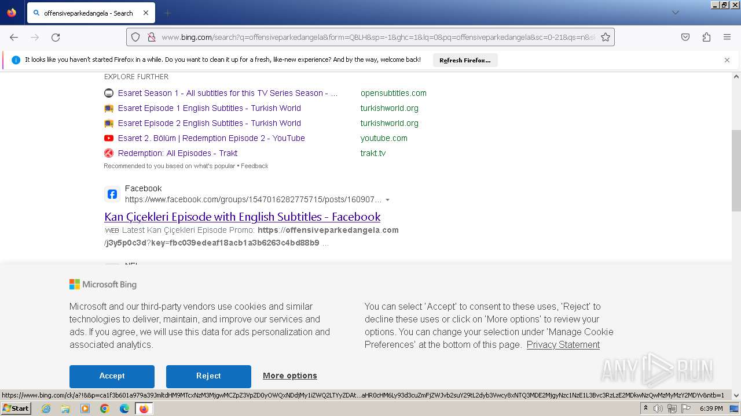The image size is (741, 416).
Task: Click the opensubtitles icon beside Esaret Season 1
Action: click(x=109, y=93)
